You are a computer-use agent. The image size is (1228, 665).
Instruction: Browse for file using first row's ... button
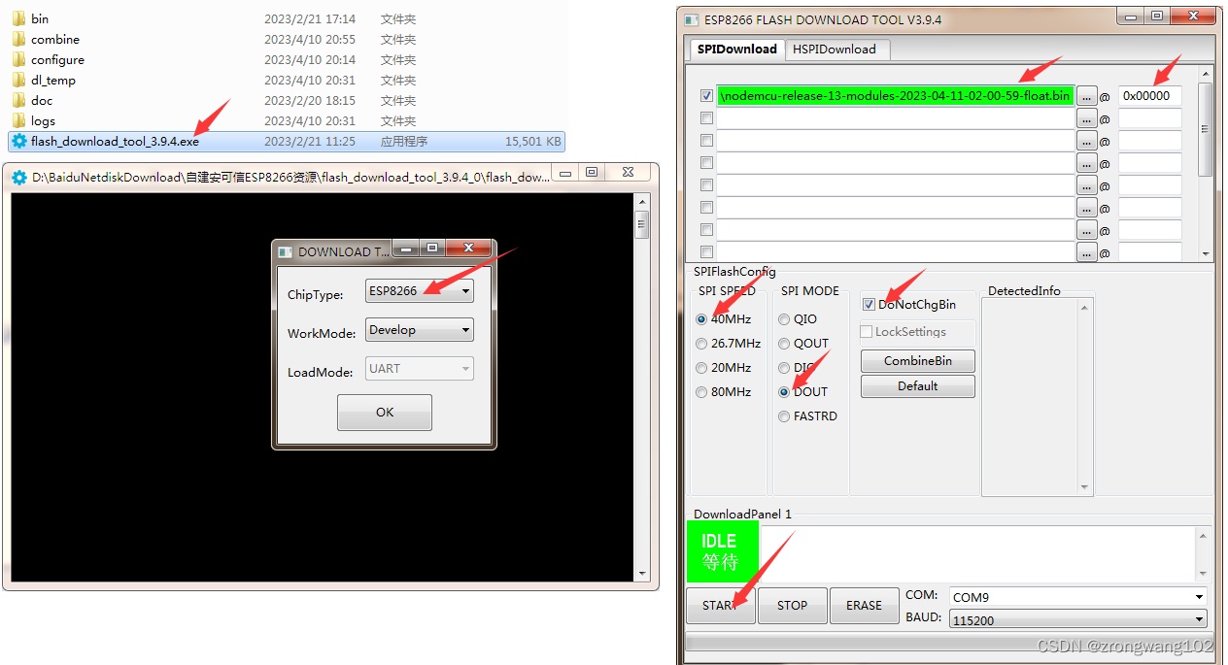1087,95
